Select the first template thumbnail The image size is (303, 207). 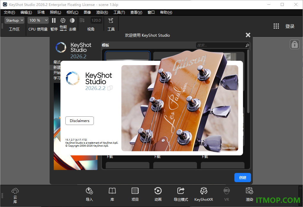pos(127,56)
